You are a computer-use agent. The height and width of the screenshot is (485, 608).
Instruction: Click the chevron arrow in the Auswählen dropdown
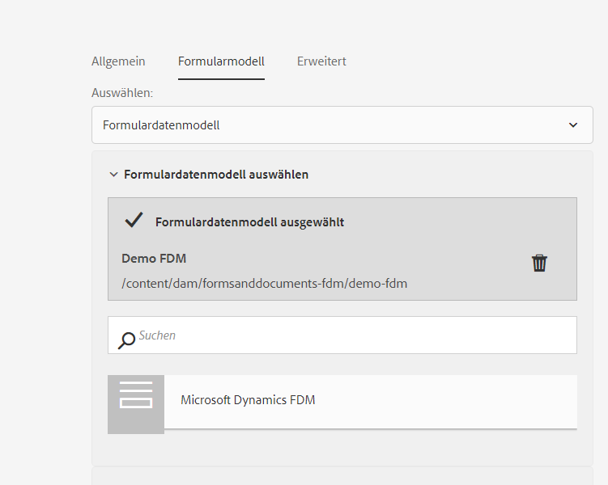click(x=573, y=125)
